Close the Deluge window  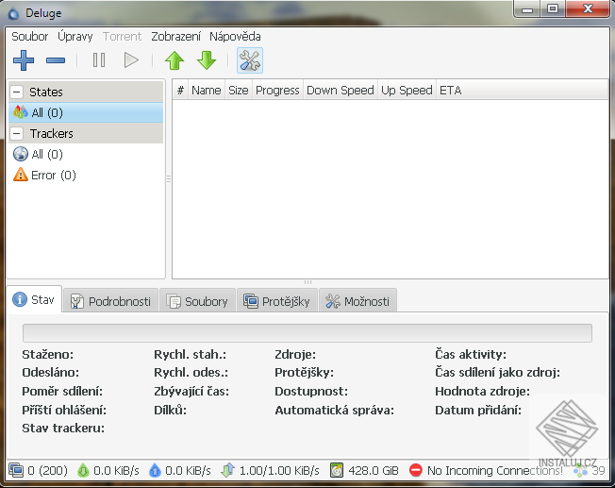coord(588,8)
